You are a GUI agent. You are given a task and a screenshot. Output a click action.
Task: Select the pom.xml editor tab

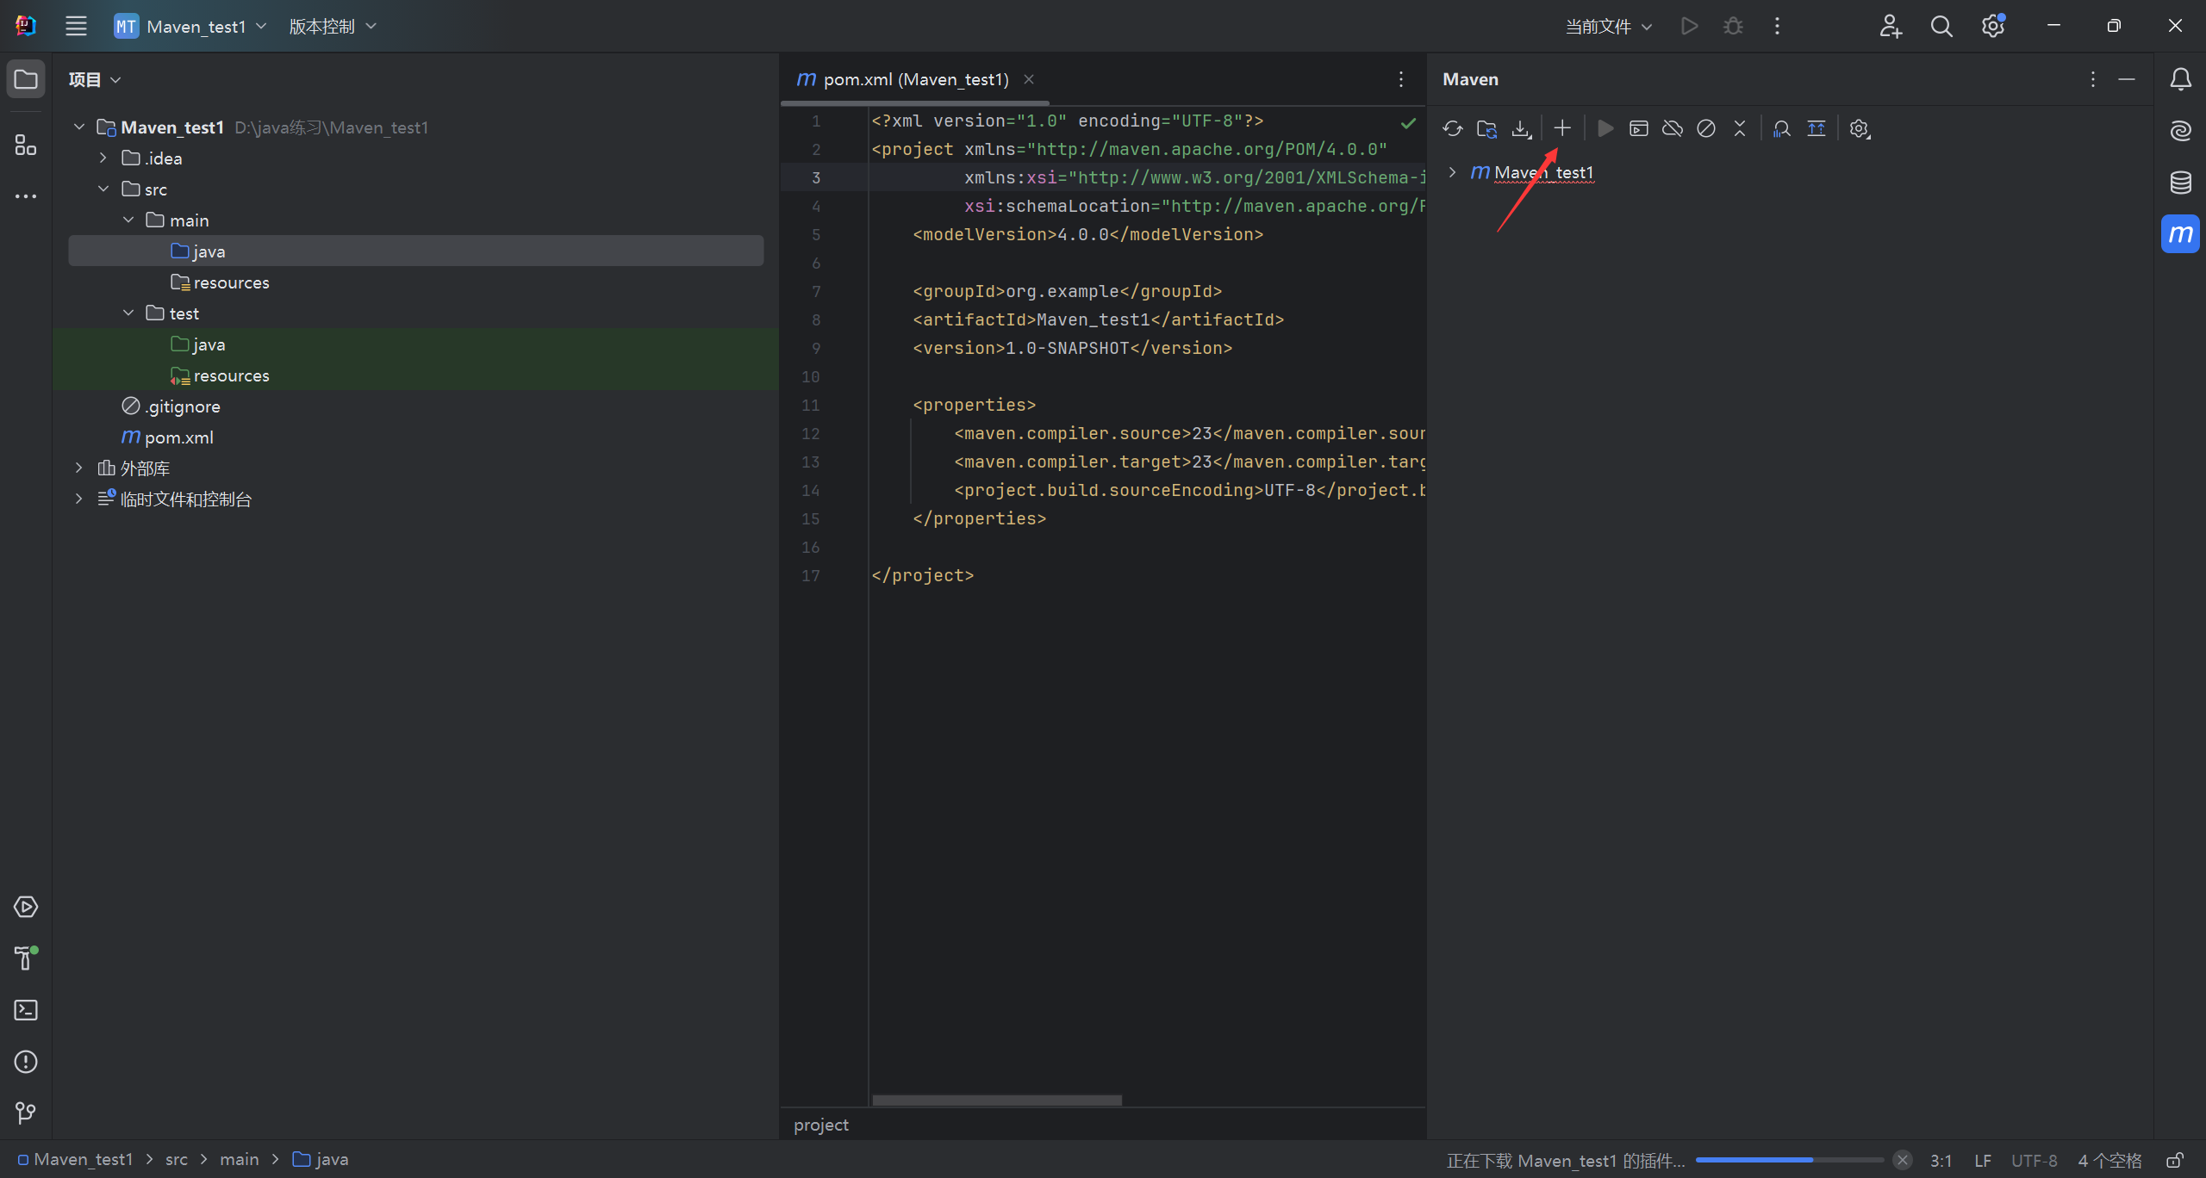point(915,79)
